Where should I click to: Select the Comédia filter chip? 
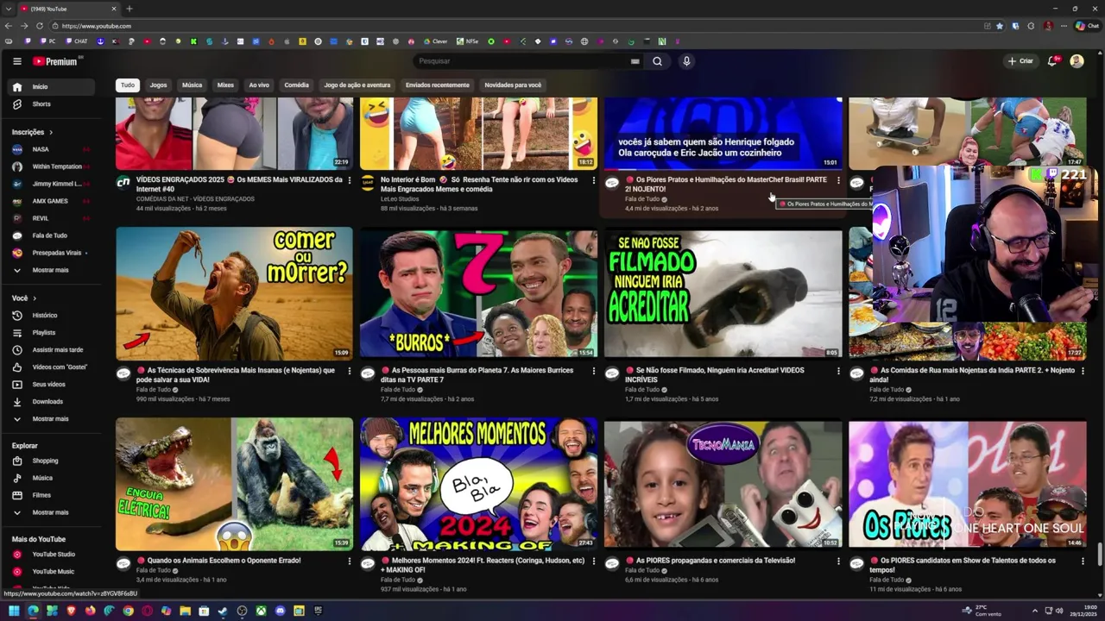[x=296, y=85]
